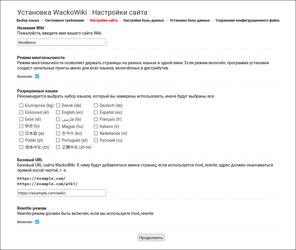Click the base URL input field
The height and width of the screenshot is (250, 296).
[x=61, y=193]
